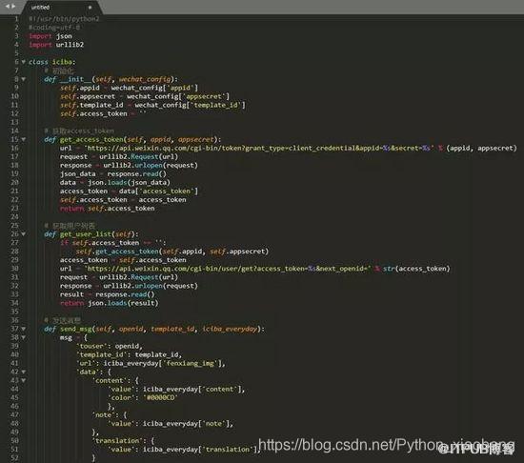The image size is (524, 463).
Task: Click the right tab scroll arrow
Action: click(13, 6)
